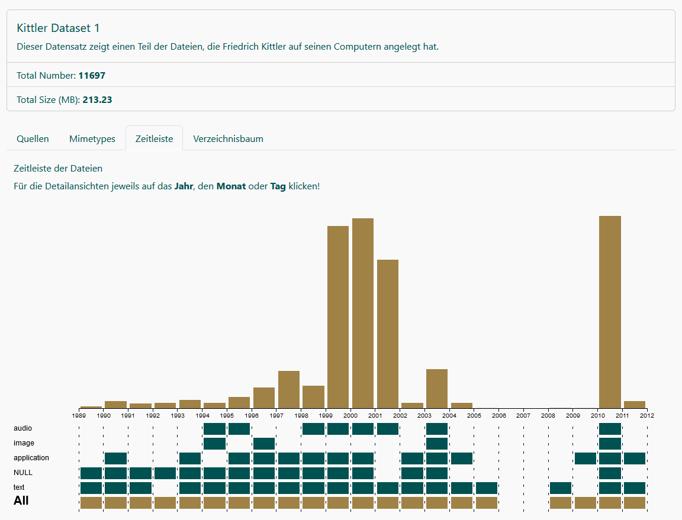Click the All row cell for 1989
Image resolution: width=682 pixels, height=520 pixels.
pyautogui.click(x=91, y=503)
